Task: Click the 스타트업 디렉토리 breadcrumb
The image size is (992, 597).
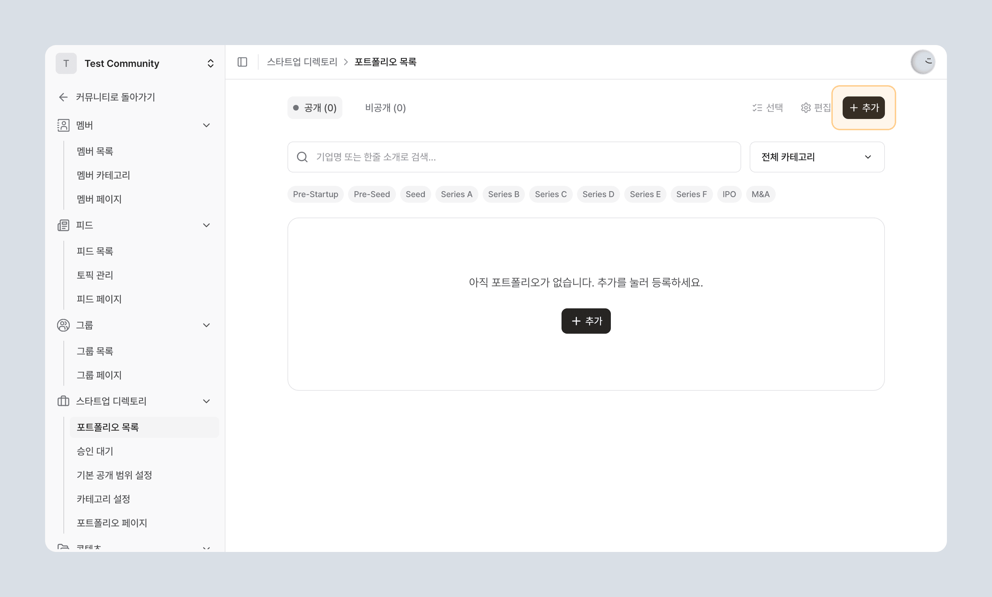Action: pos(302,62)
